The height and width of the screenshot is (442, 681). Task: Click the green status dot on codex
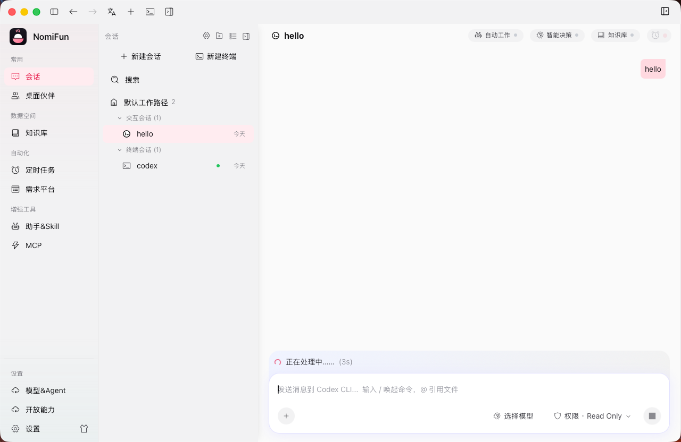(x=218, y=166)
